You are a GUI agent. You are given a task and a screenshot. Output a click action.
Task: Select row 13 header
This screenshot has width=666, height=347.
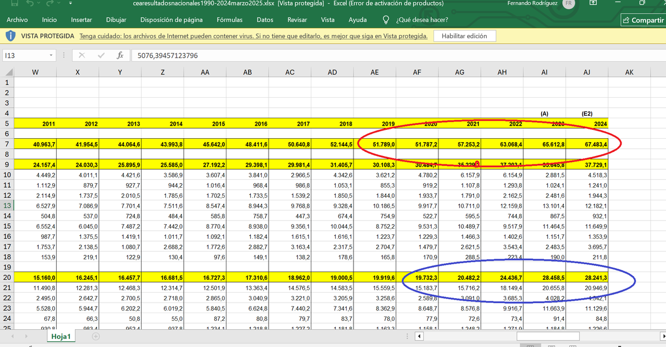7,205
